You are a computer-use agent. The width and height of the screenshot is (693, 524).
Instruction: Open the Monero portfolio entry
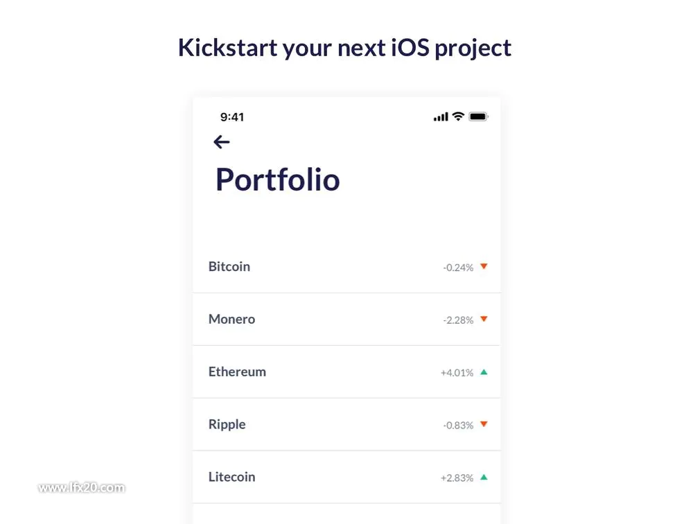coord(346,320)
